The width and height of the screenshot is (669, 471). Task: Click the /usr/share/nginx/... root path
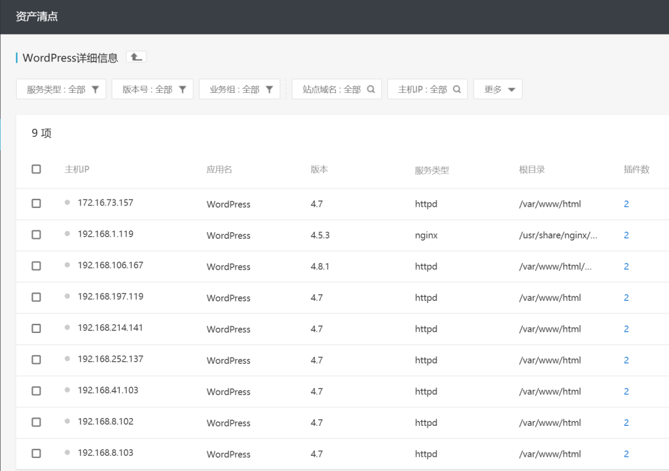pyautogui.click(x=558, y=235)
